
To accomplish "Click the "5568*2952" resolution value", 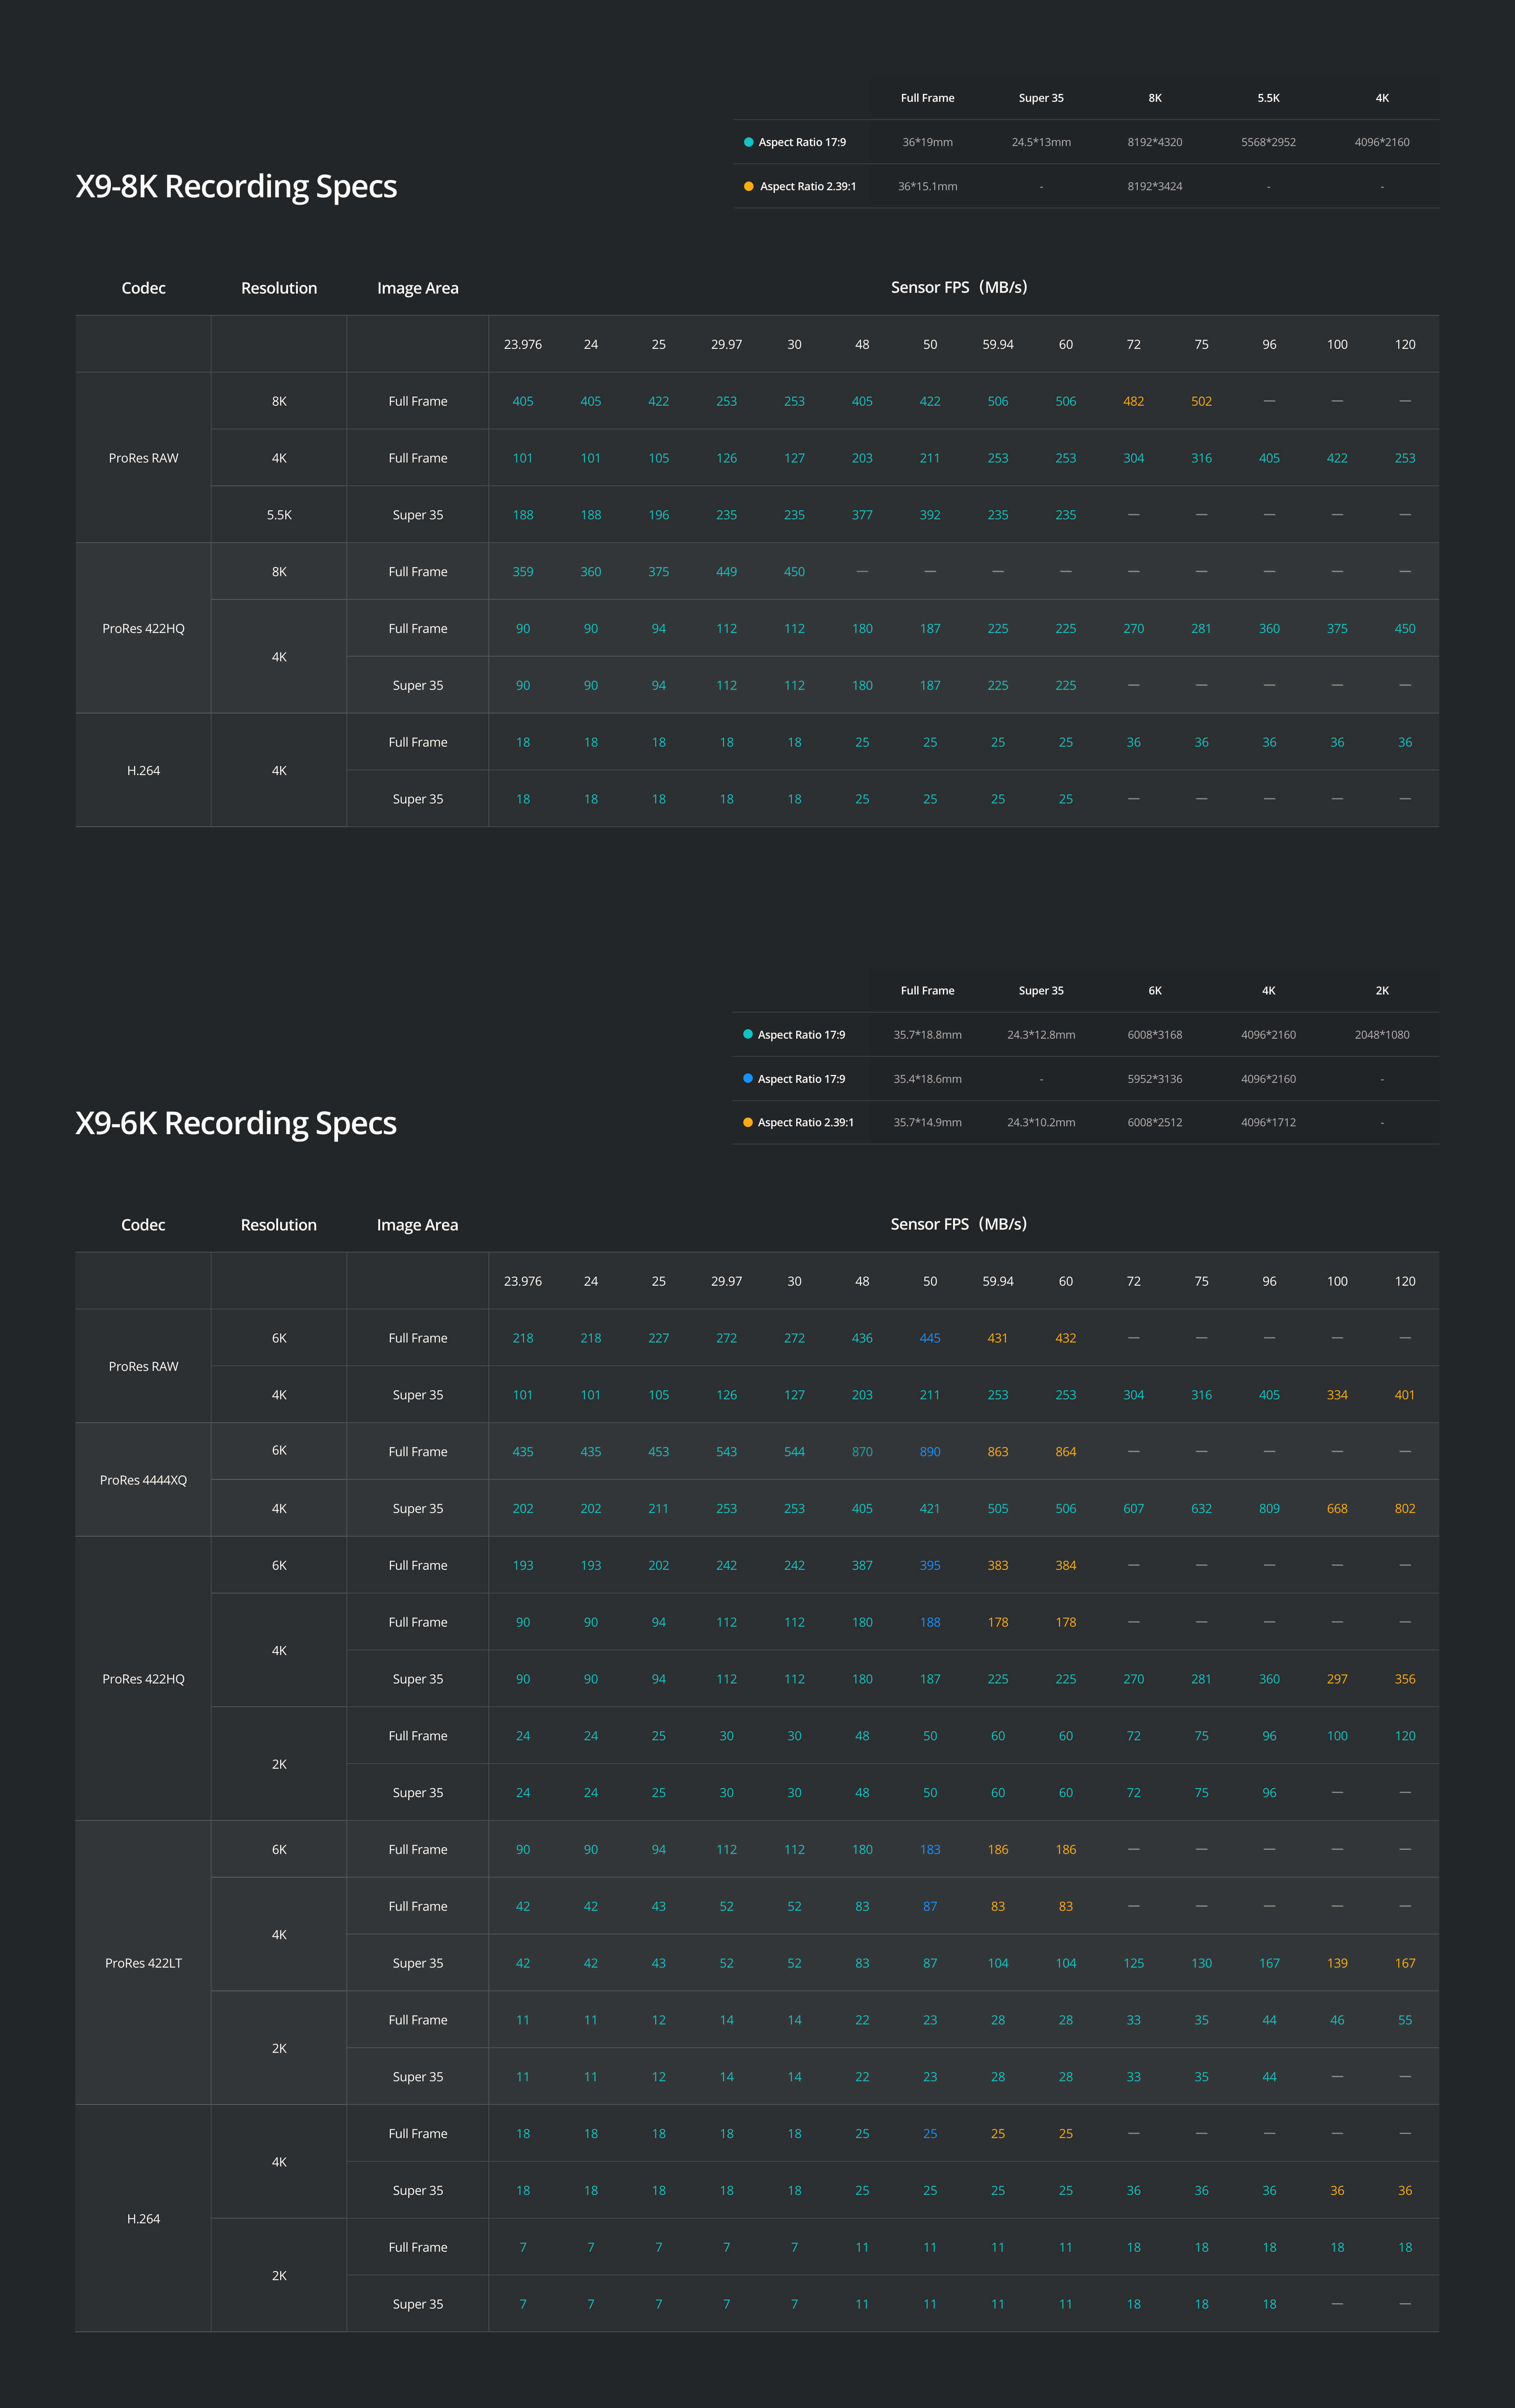I will click(1268, 142).
